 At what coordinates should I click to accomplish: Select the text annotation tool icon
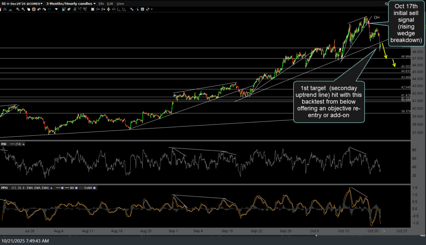pyautogui.click(x=142, y=9)
